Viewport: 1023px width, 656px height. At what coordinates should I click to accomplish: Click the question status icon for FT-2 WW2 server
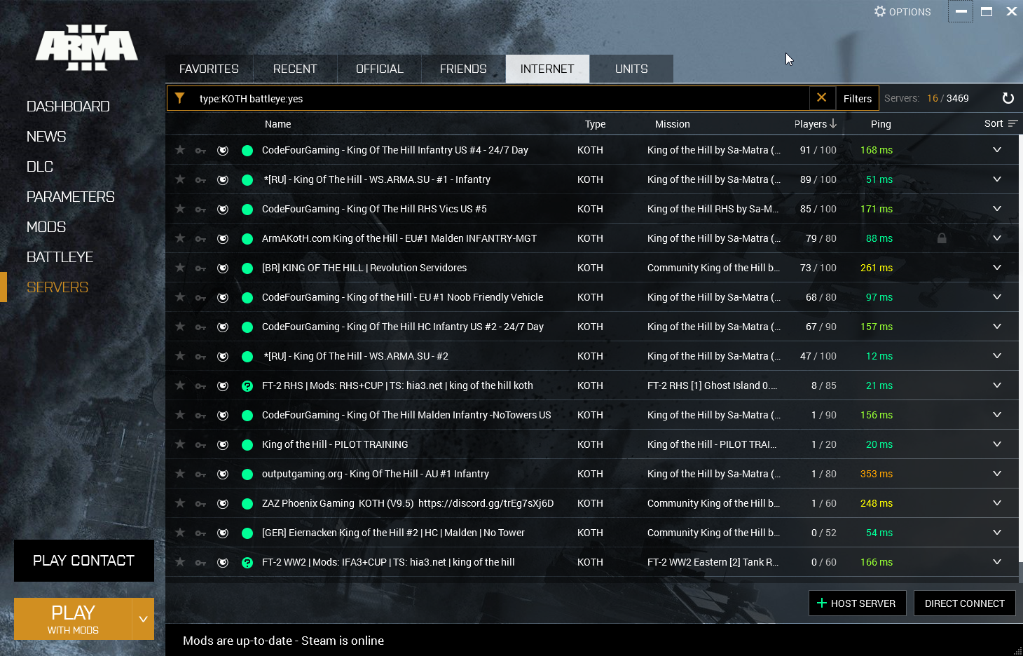pos(247,563)
